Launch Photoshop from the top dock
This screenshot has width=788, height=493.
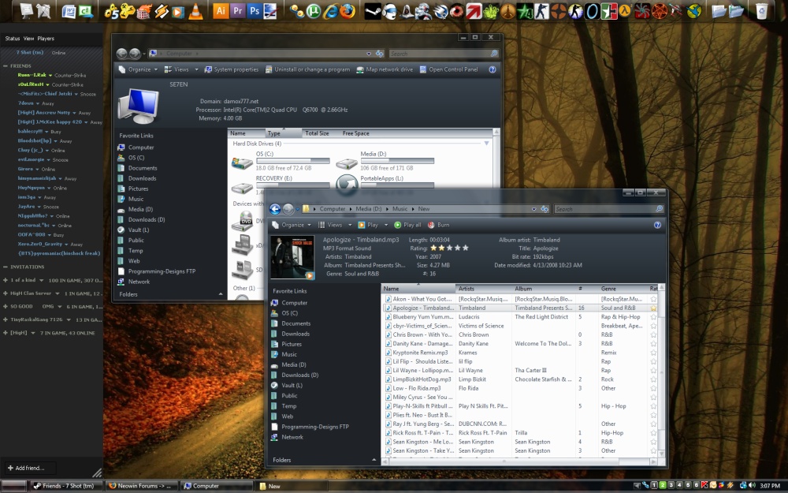coord(255,11)
